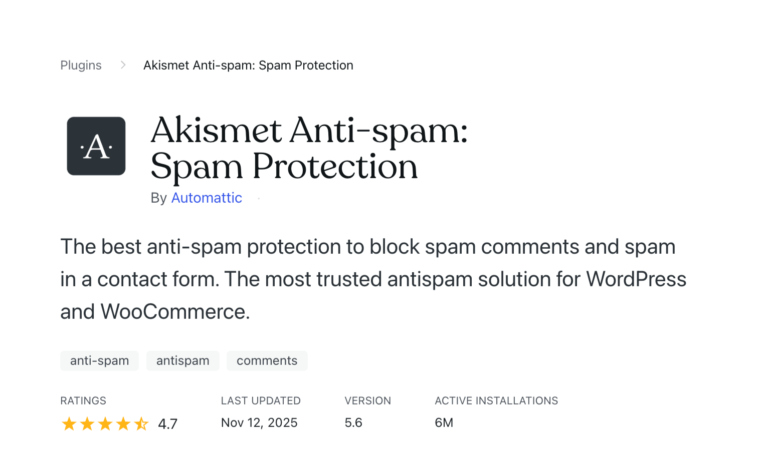Click the LAST UPDATED label
The height and width of the screenshot is (463, 765).
(x=261, y=400)
